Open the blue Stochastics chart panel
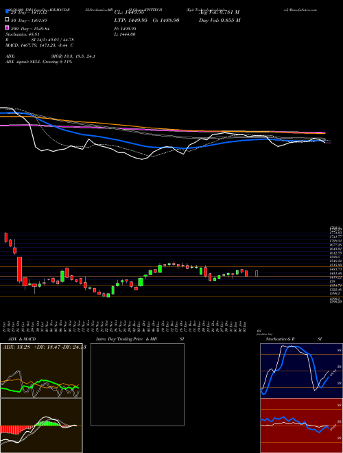 [301, 371]
